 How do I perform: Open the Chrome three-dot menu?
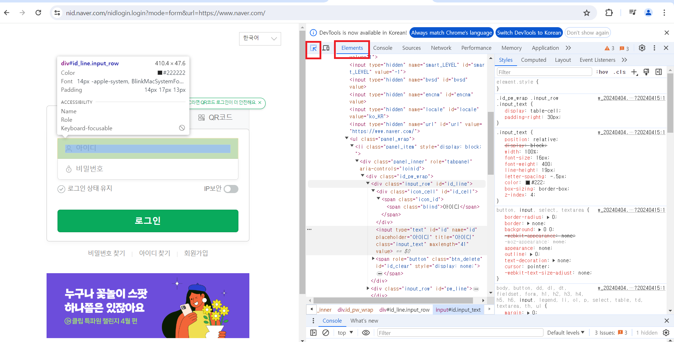pyautogui.click(x=664, y=13)
